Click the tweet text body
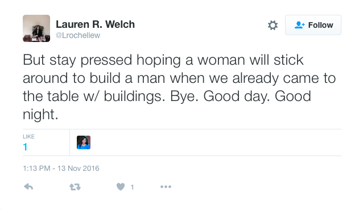Image resolution: width=363 pixels, height=210 pixels. [179, 87]
